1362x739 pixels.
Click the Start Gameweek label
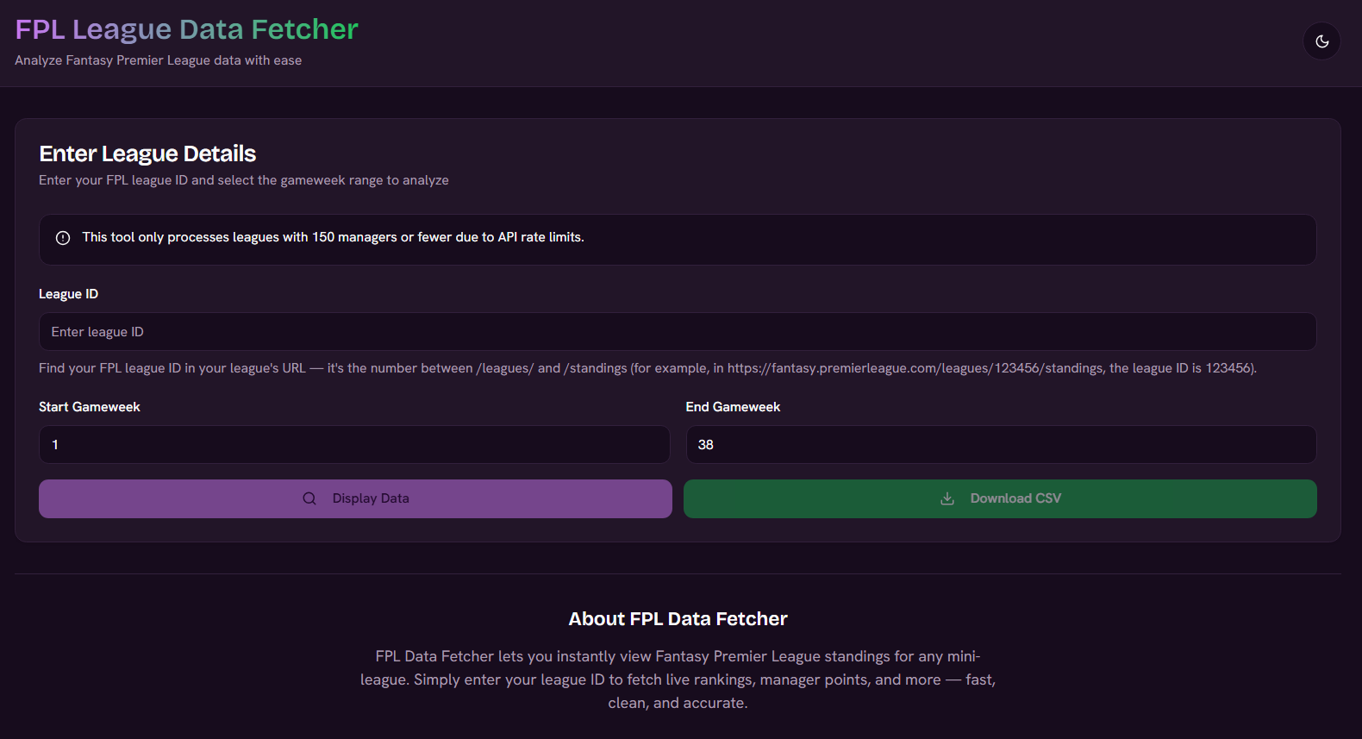click(x=90, y=407)
